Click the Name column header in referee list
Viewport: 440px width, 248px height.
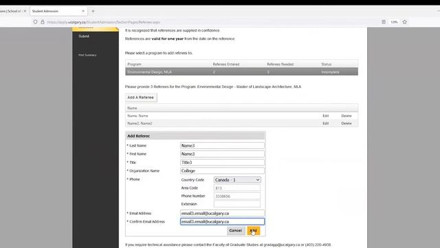(x=132, y=108)
